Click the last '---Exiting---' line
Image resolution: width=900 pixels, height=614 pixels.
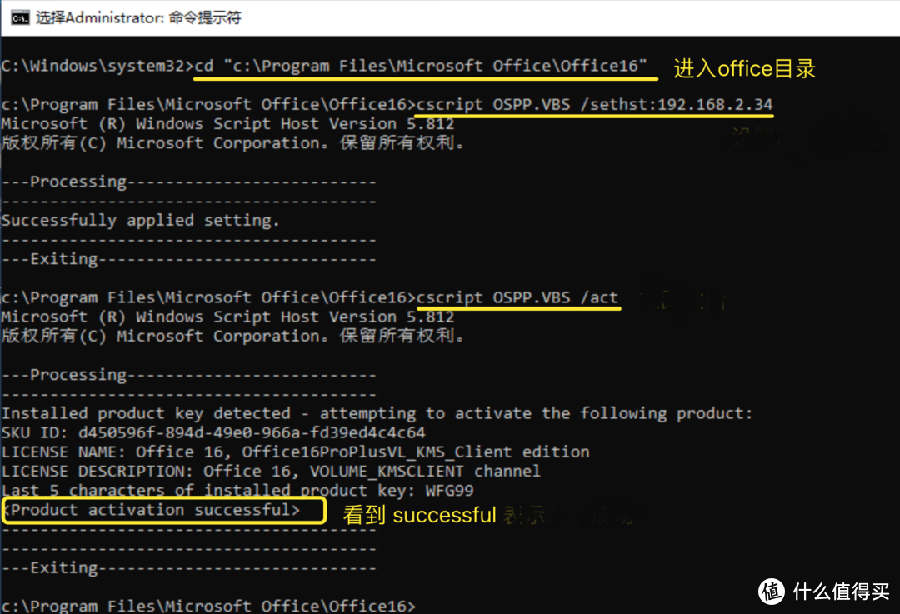(189, 568)
